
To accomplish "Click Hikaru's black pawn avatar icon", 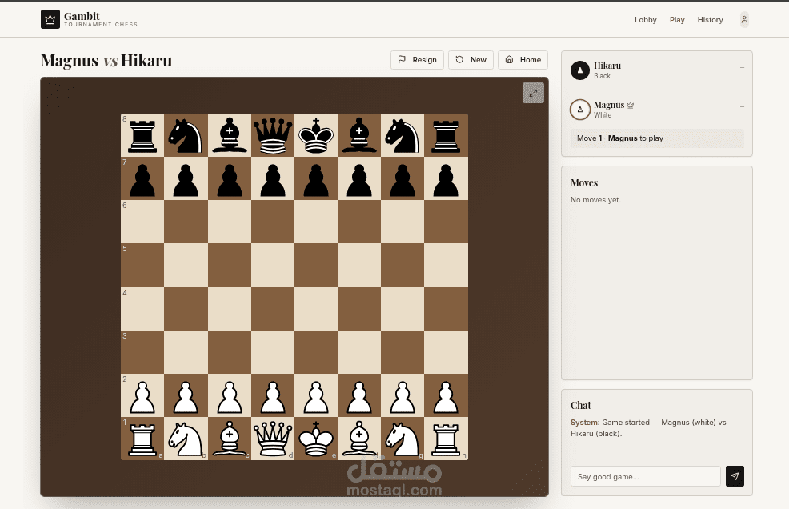I will [x=579, y=70].
